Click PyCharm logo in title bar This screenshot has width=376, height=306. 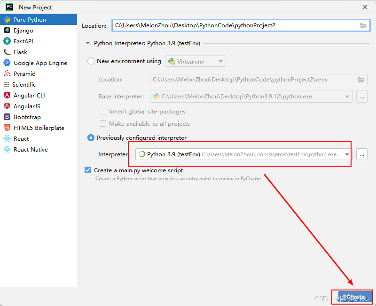tap(9, 7)
